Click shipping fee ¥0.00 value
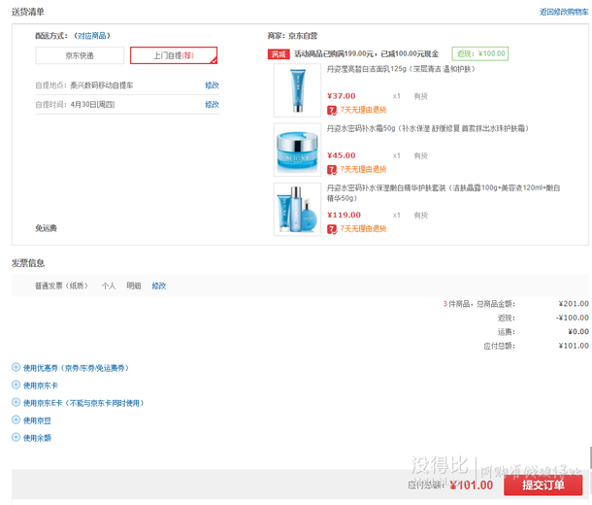The height and width of the screenshot is (505, 592). point(578,331)
